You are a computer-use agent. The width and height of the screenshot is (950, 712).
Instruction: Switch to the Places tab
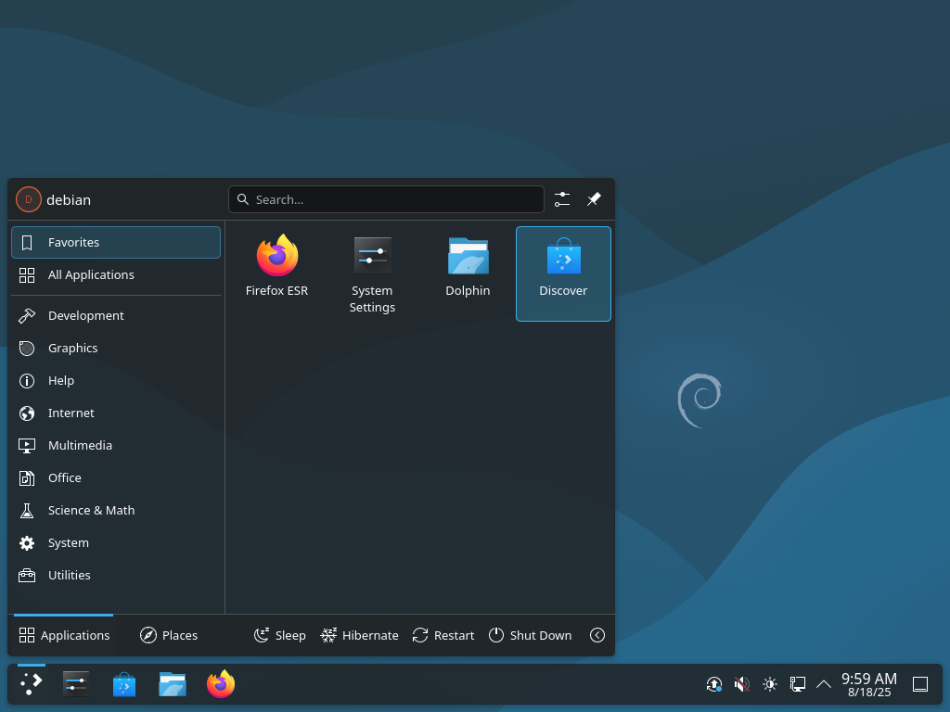[x=169, y=635]
